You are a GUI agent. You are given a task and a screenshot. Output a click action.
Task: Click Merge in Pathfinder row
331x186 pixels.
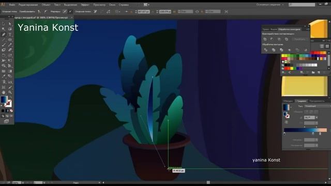[x=281, y=50]
